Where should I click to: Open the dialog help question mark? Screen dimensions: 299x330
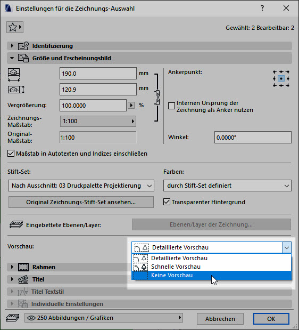262,8
